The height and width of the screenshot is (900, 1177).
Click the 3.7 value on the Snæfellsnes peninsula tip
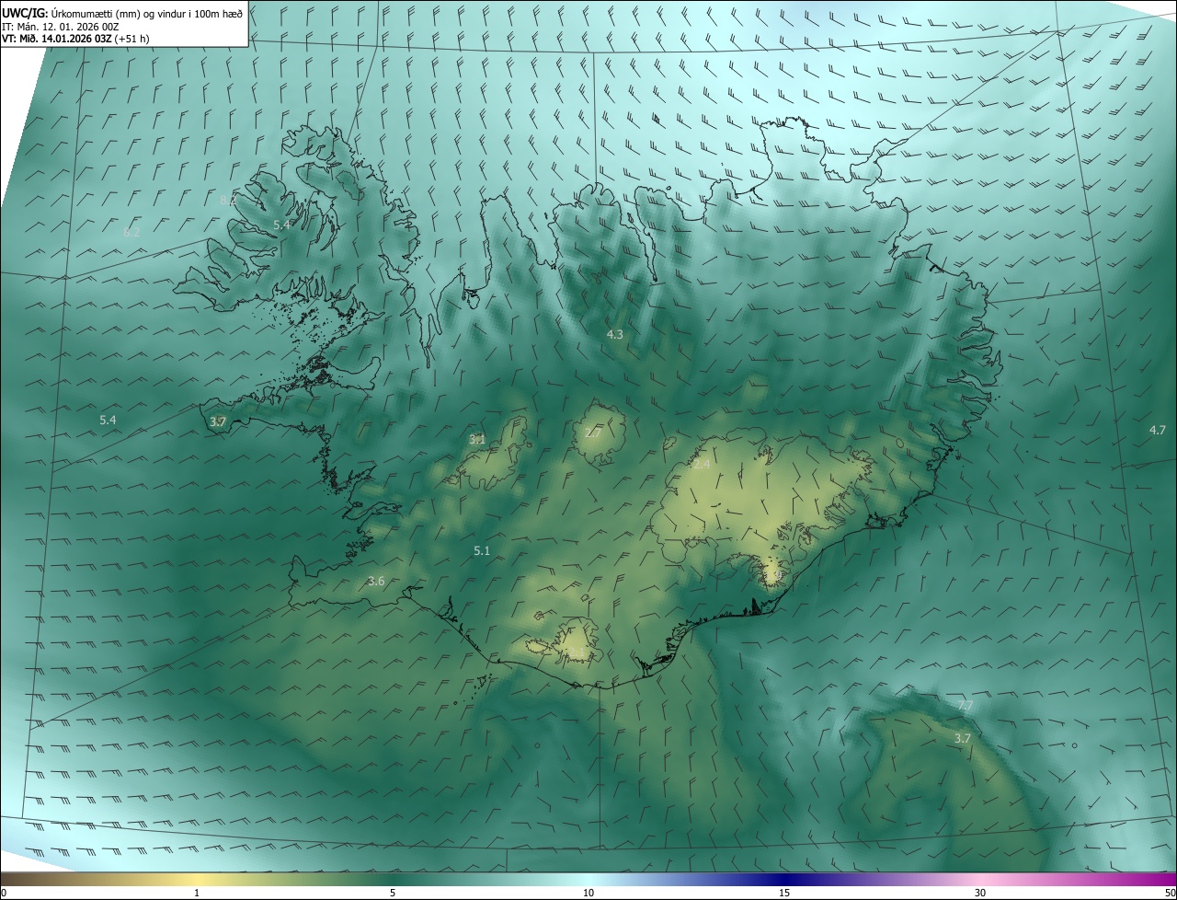tap(218, 422)
